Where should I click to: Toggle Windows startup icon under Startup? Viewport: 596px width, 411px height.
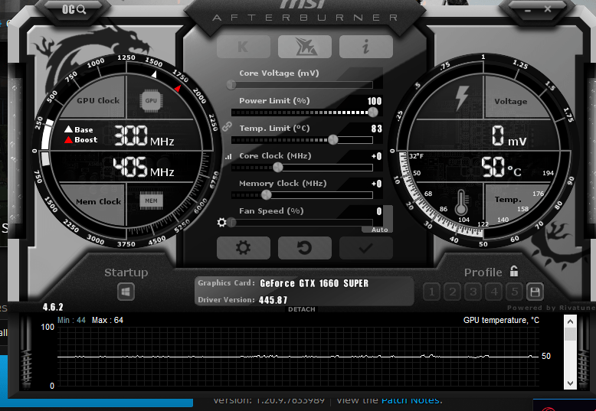click(126, 292)
